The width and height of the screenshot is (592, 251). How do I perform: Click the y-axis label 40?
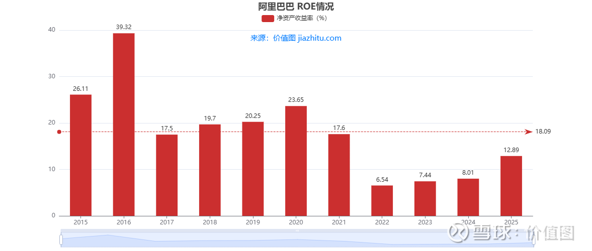pyautogui.click(x=52, y=30)
